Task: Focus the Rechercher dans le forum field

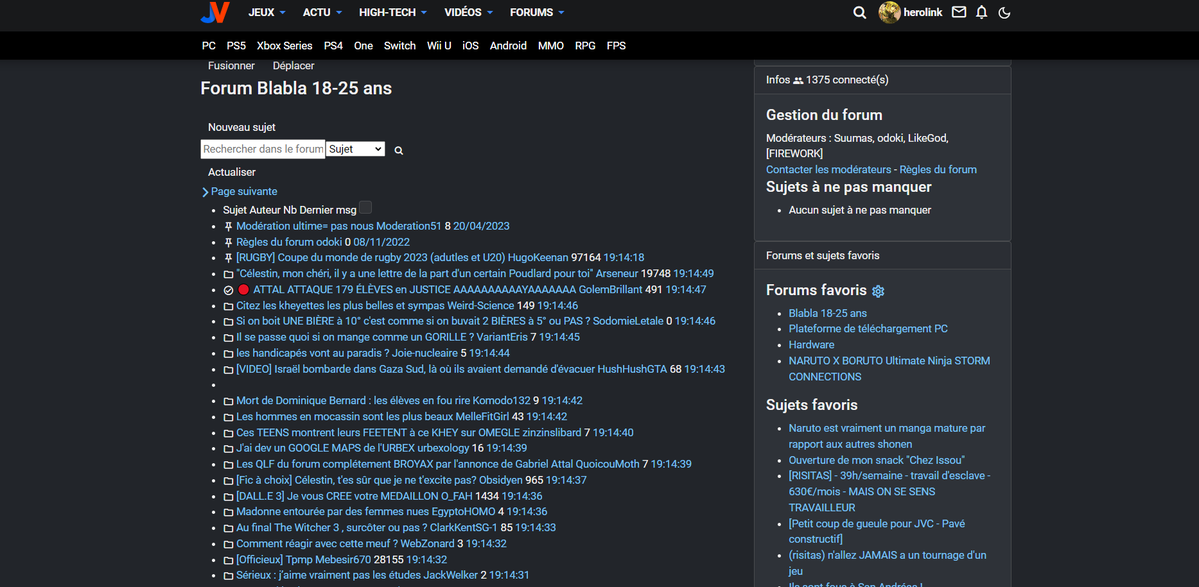Action: pos(263,149)
